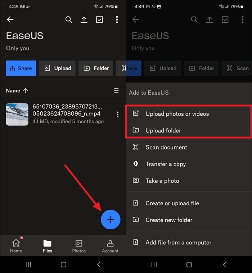Image resolution: width=252 pixels, height=273 pixels.
Task: Open the three-dot overflow menu in left top bar
Action: pos(117,20)
